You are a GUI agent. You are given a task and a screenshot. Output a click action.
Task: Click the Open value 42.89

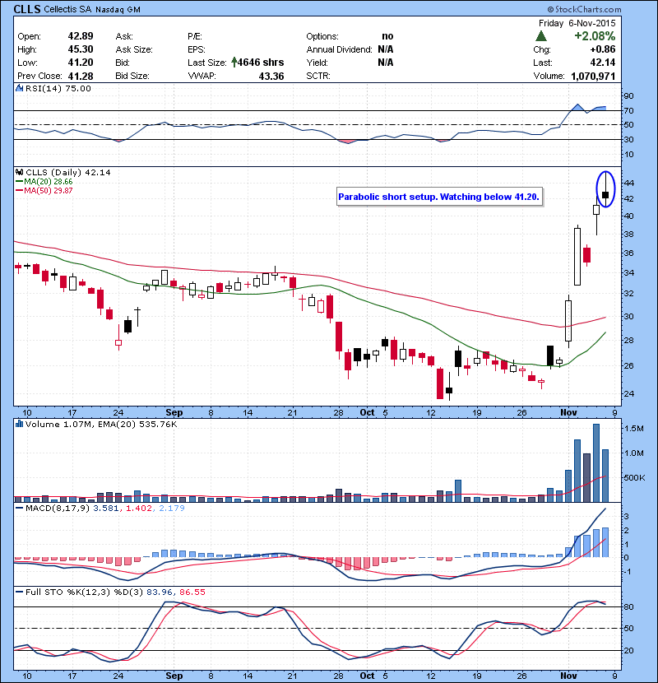tap(81, 36)
